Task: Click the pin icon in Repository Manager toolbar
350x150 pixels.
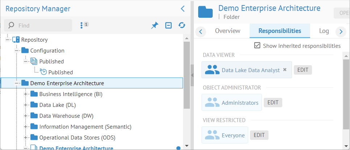Action: 155,25
